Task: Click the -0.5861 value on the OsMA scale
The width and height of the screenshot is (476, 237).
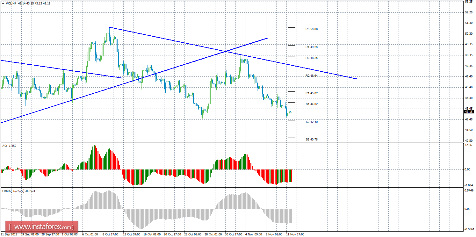Action: tap(469, 229)
